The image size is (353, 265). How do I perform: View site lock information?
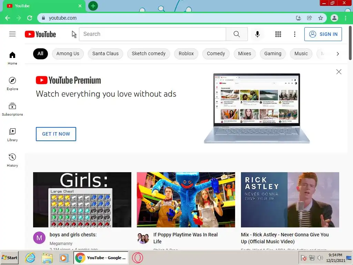43,18
